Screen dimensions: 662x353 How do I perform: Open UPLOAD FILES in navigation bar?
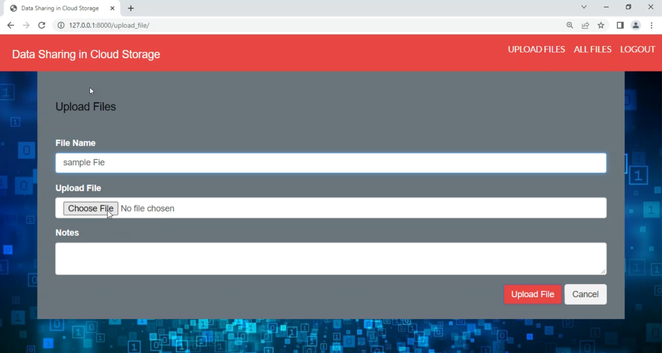coord(536,49)
